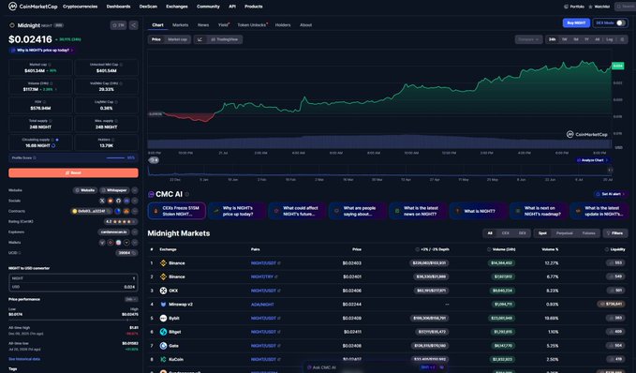This screenshot has width=636, height=373.
Task: Click the Analyze Chart button
Action: (593, 160)
